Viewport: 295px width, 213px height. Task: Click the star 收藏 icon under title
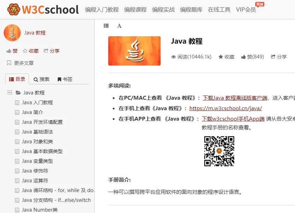221,57
